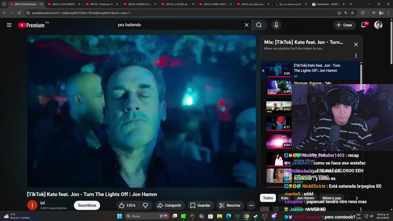
Task: Open playlist video with 4:17 duration
Action: click(279, 123)
